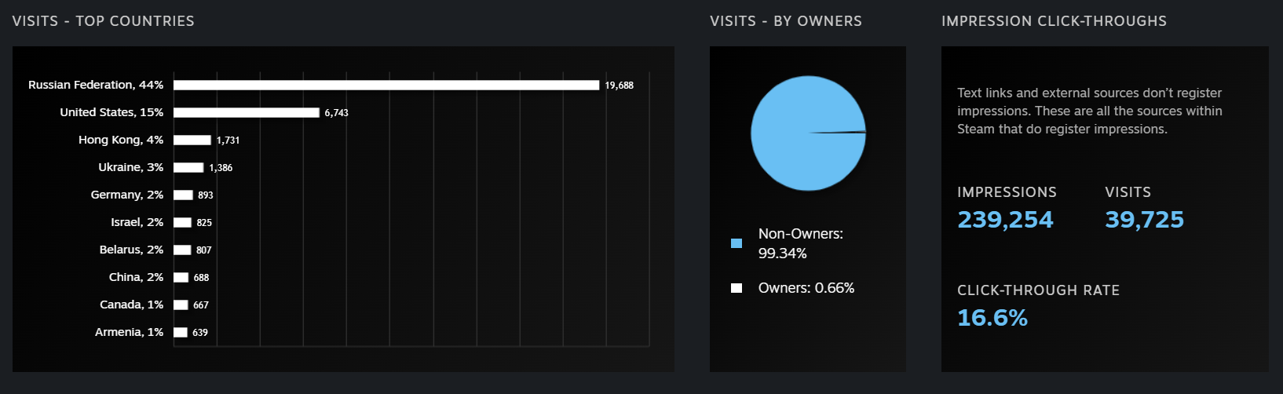Click the Russian Federation bar in chart
1283x394 pixels.
click(x=386, y=85)
